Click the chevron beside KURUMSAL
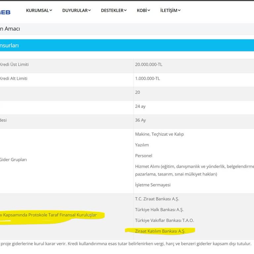 pyautogui.click(x=51, y=10)
